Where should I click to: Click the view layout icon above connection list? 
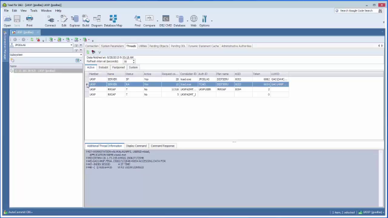coord(78,61)
